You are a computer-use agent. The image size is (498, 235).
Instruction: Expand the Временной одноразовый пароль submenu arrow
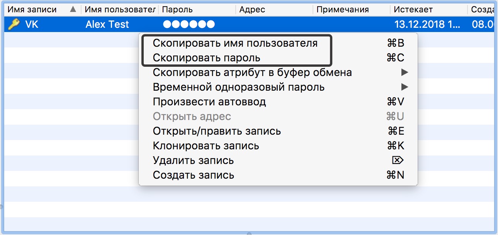click(405, 87)
